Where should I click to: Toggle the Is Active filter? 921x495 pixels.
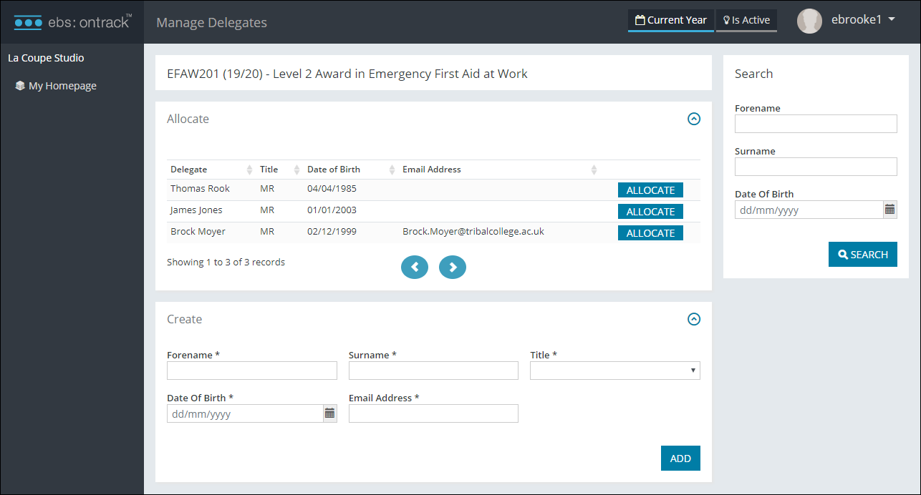pos(746,20)
